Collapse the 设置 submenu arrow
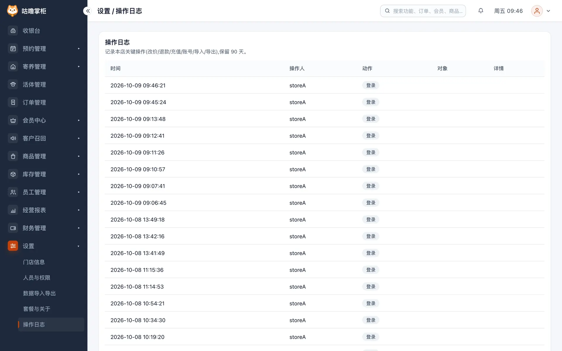This screenshot has height=351, width=562. (78, 246)
